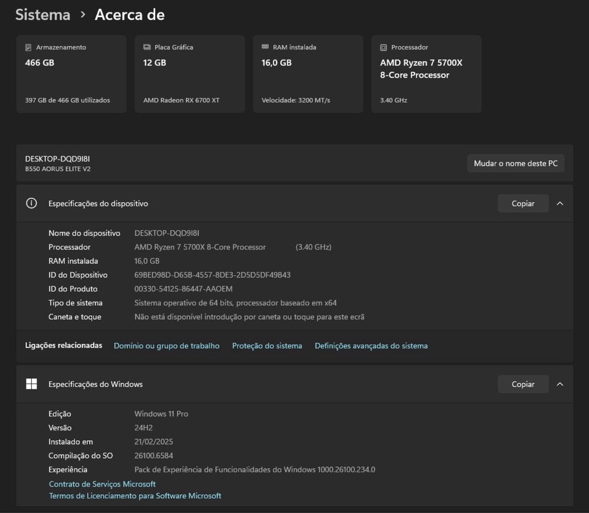Viewport: 589px width, 513px height.
Task: Click Mudar o nome deste PC button
Action: [516, 163]
